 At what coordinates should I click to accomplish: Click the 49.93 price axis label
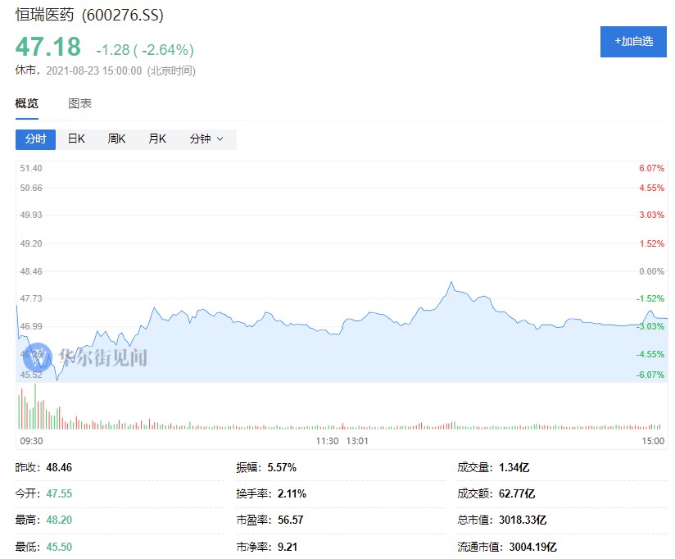(x=31, y=215)
